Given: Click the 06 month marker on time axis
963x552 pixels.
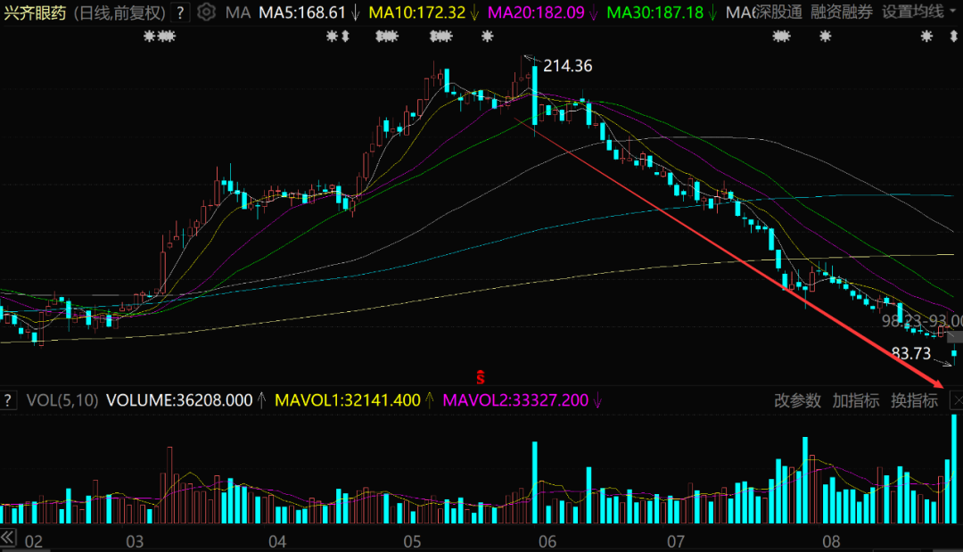Looking at the screenshot, I should (x=547, y=541).
